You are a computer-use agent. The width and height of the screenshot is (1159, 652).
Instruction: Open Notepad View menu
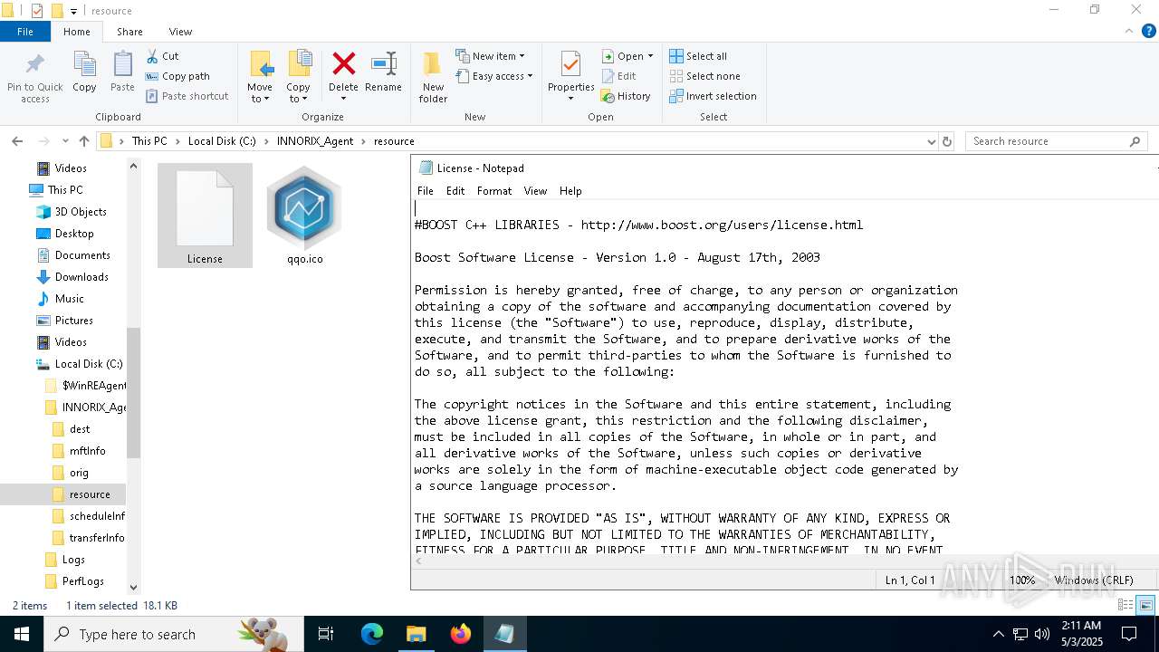pyautogui.click(x=535, y=191)
